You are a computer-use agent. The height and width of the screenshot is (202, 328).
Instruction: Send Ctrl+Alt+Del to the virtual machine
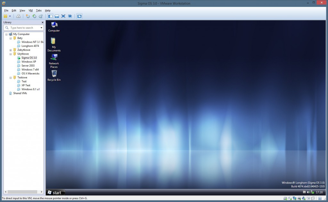pos(18,16)
